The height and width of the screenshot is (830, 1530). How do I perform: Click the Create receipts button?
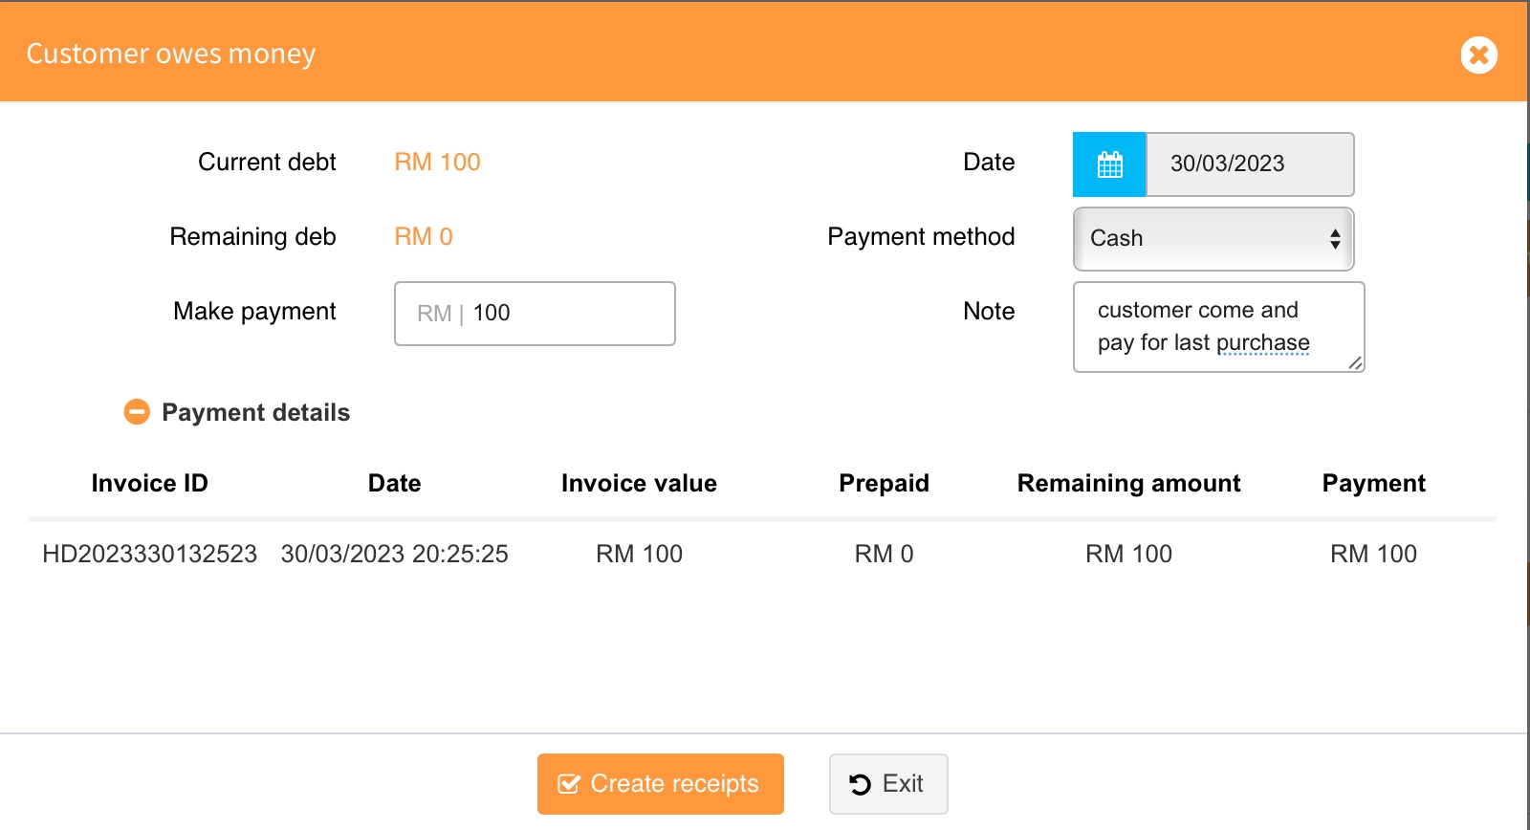(660, 784)
